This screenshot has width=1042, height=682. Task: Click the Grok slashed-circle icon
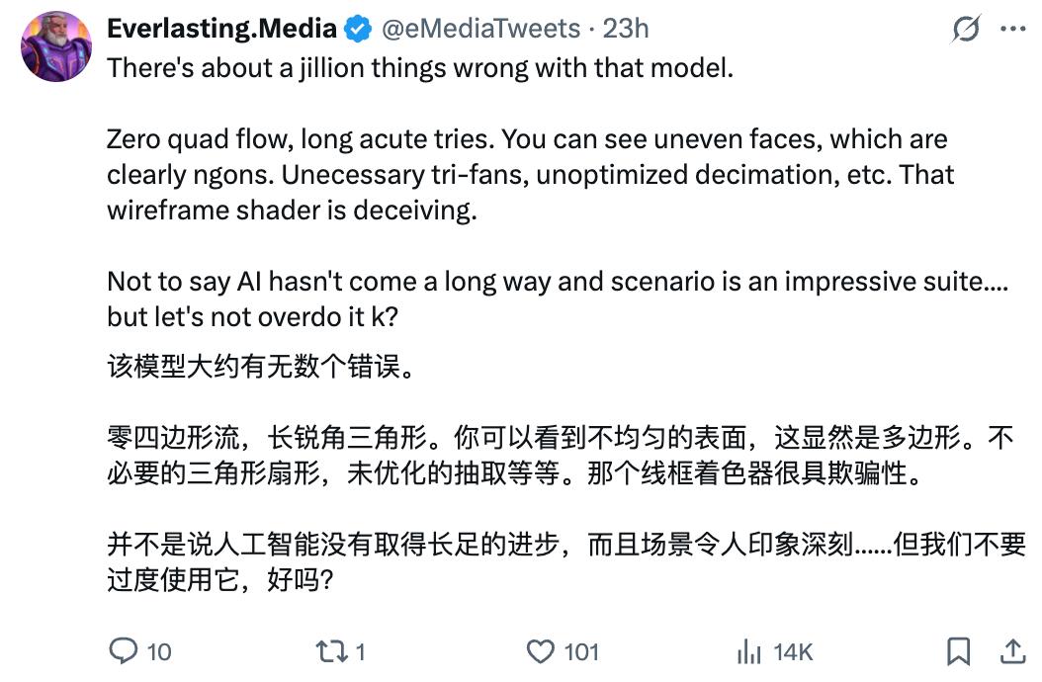(x=965, y=29)
